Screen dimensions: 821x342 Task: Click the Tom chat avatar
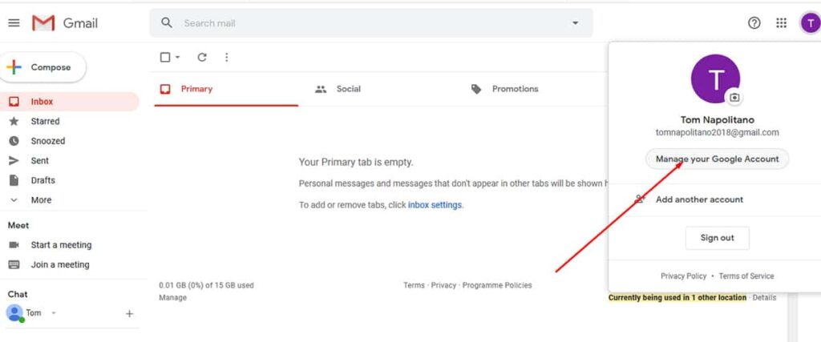pos(14,312)
